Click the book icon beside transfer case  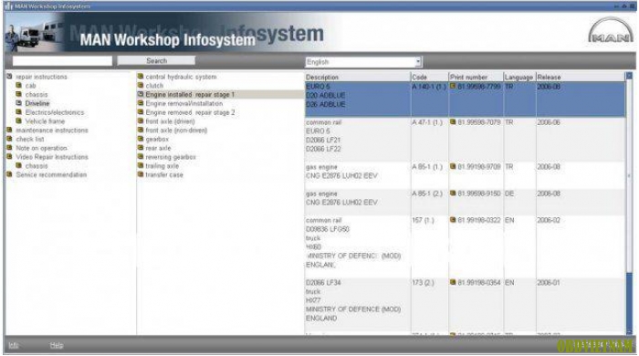(x=141, y=174)
